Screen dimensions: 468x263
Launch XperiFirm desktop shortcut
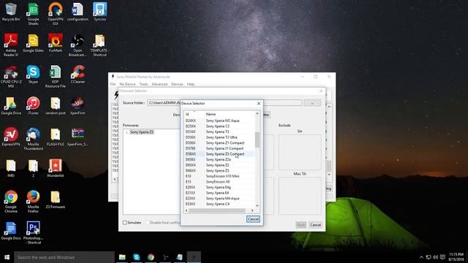78,106
